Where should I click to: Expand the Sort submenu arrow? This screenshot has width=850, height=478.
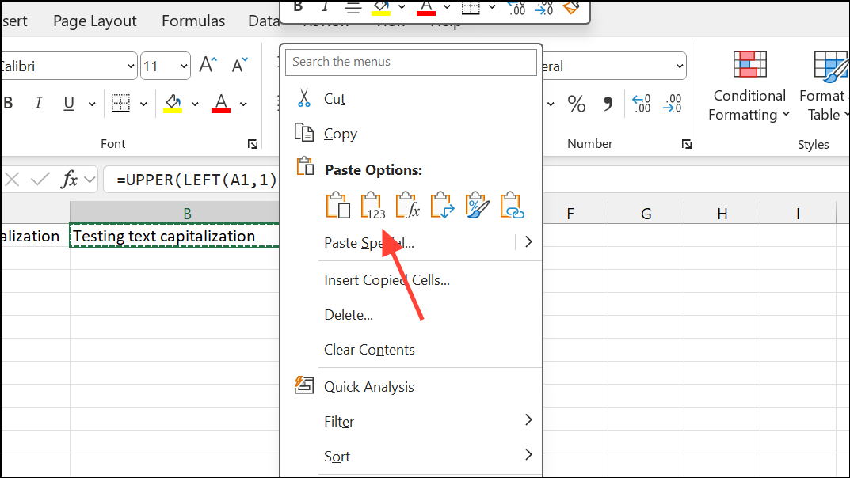click(x=528, y=455)
